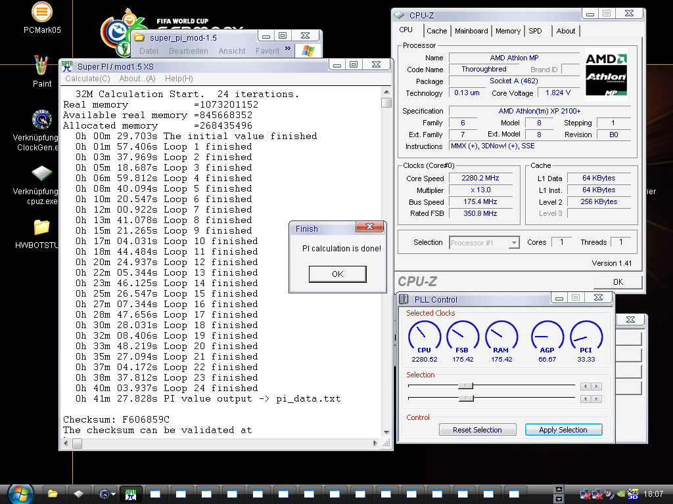Click the Core Speed value 2280.2 MHz
The image size is (673, 504).
click(x=480, y=178)
